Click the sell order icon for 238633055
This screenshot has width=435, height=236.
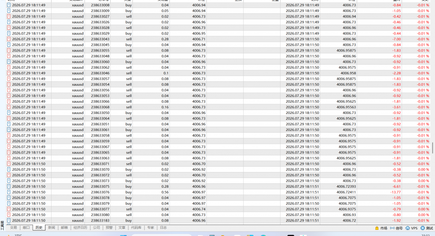tap(9, 50)
